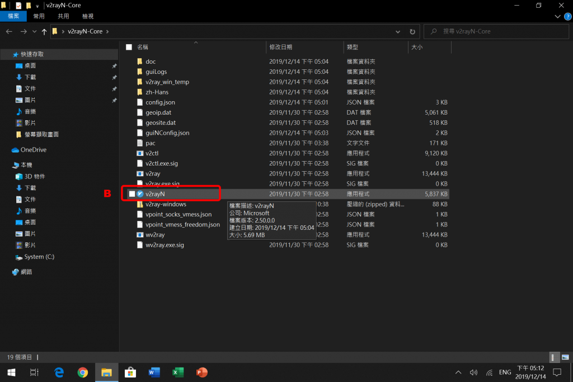Sort files by the 類型 column
Viewport: 573px width, 382px height.
(x=353, y=47)
